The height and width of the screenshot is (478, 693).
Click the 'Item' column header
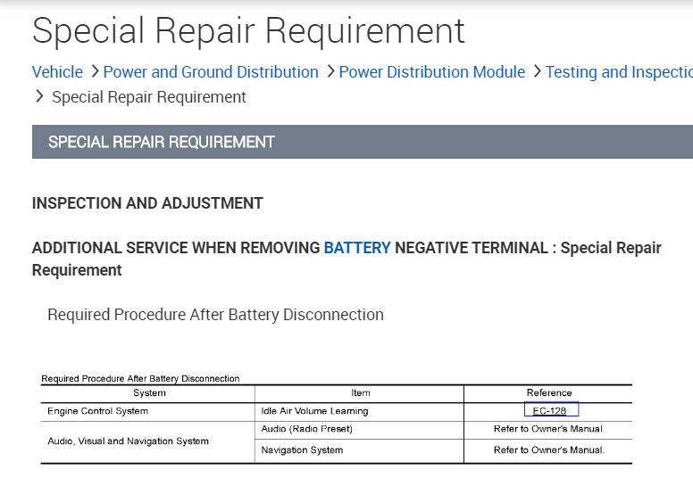click(361, 392)
